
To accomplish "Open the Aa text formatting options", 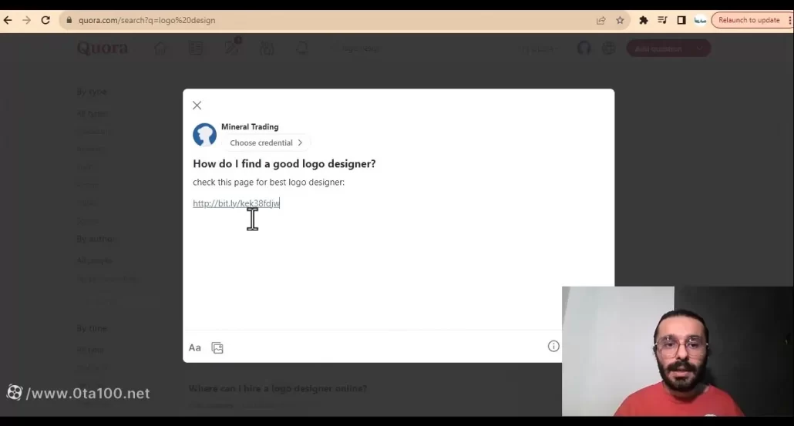I will (195, 347).
